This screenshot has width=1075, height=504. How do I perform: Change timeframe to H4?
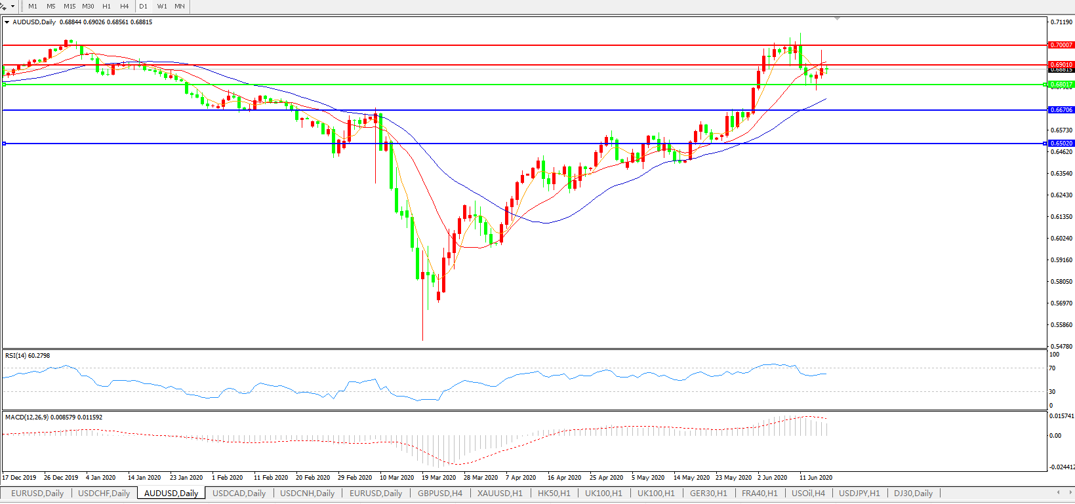tap(125, 7)
